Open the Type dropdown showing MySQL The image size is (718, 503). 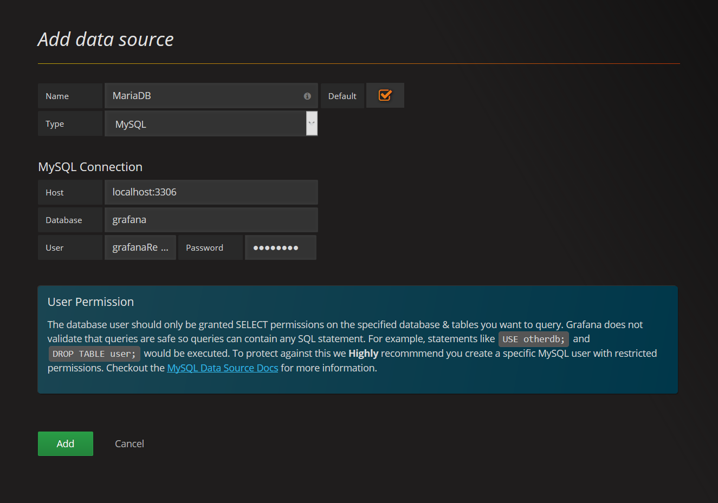(x=211, y=123)
